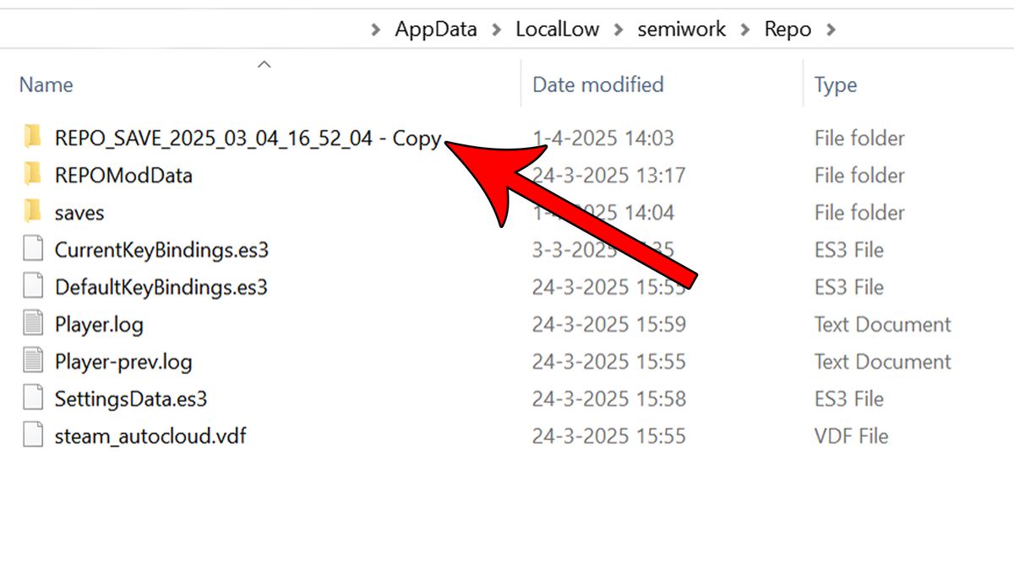Click the steam_autocloud.vdf file icon

pos(32,436)
